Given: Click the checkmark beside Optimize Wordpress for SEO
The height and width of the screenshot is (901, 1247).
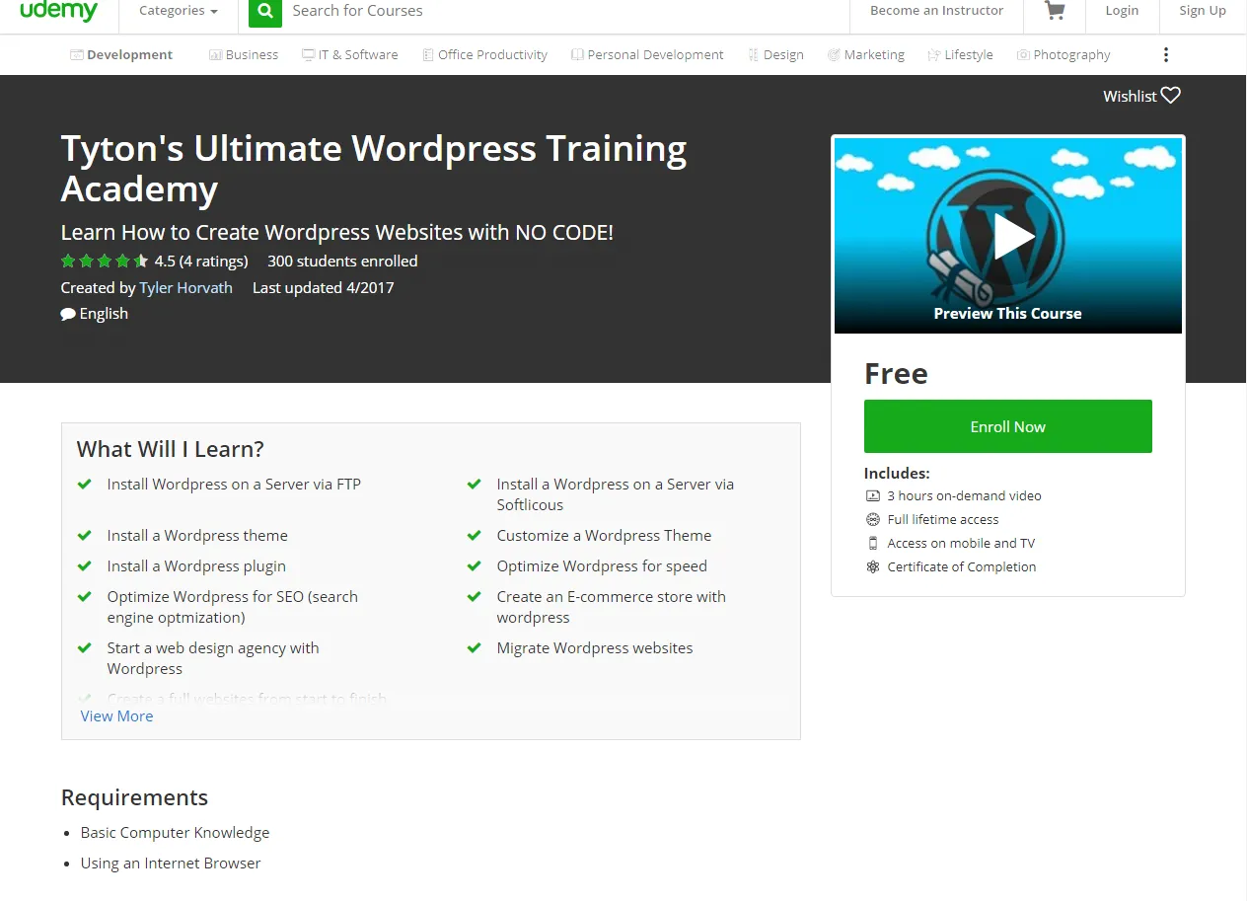Looking at the screenshot, I should tap(85, 597).
